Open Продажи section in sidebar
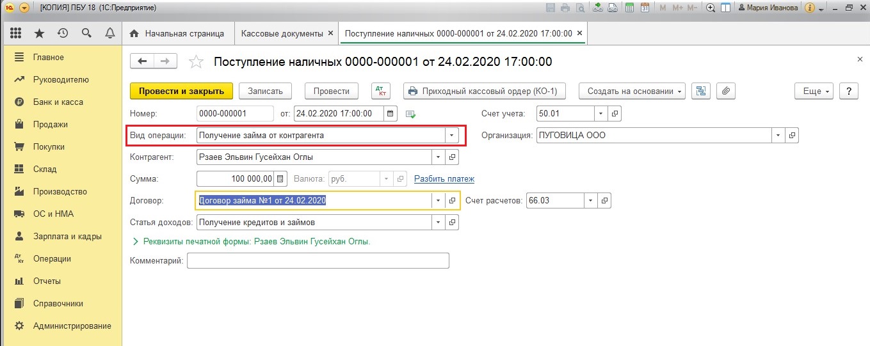Image resolution: width=870 pixels, height=346 pixels. 51,124
